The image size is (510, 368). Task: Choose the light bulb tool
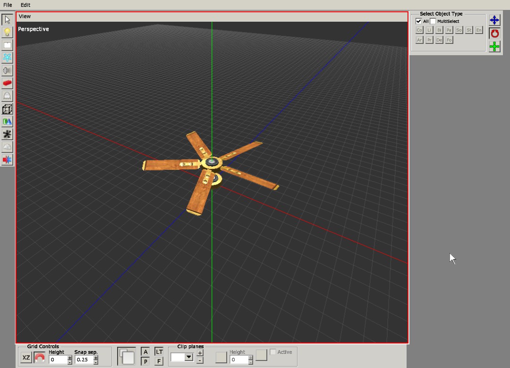click(7, 32)
